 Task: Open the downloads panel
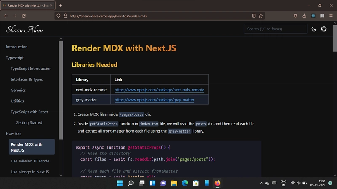(304, 16)
